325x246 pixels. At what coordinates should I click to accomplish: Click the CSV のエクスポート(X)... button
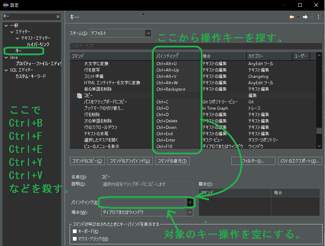[x=300, y=161]
